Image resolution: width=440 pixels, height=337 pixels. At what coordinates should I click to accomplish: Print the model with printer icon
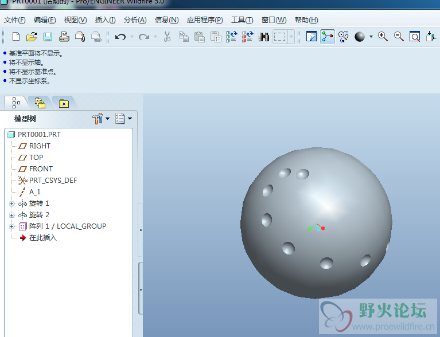point(64,37)
